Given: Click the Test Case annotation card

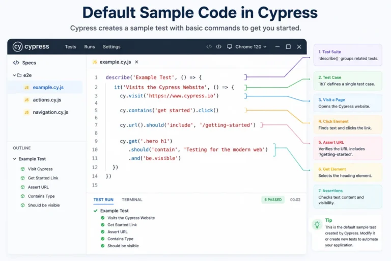Looking at the screenshot, I should [348, 81].
